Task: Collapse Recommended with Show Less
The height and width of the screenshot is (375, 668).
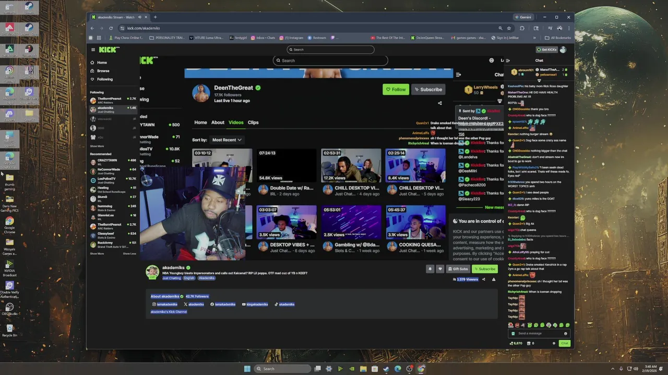Action: click(129, 254)
